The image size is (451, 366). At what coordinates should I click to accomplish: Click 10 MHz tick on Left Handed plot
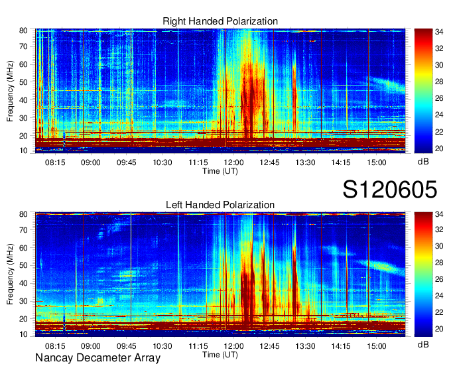[23, 334]
